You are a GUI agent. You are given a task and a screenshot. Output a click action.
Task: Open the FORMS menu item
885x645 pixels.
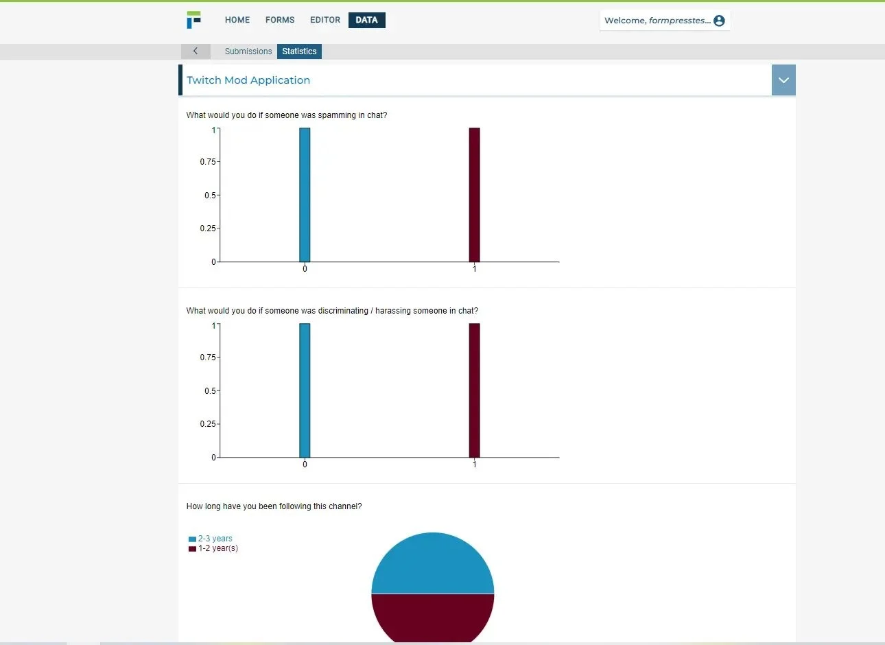280,20
